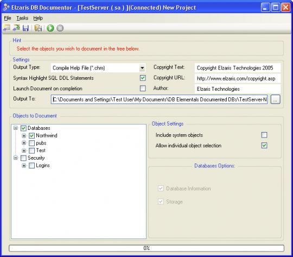Click the folder and disk project icon
This screenshot has width=293, height=257.
(38, 28)
